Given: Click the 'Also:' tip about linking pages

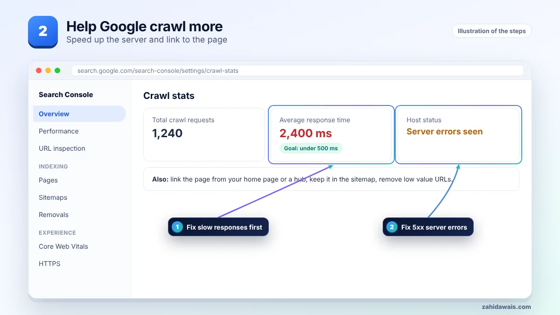Looking at the screenshot, I should click(331, 179).
